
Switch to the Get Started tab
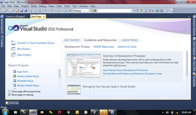click(x=72, y=40)
